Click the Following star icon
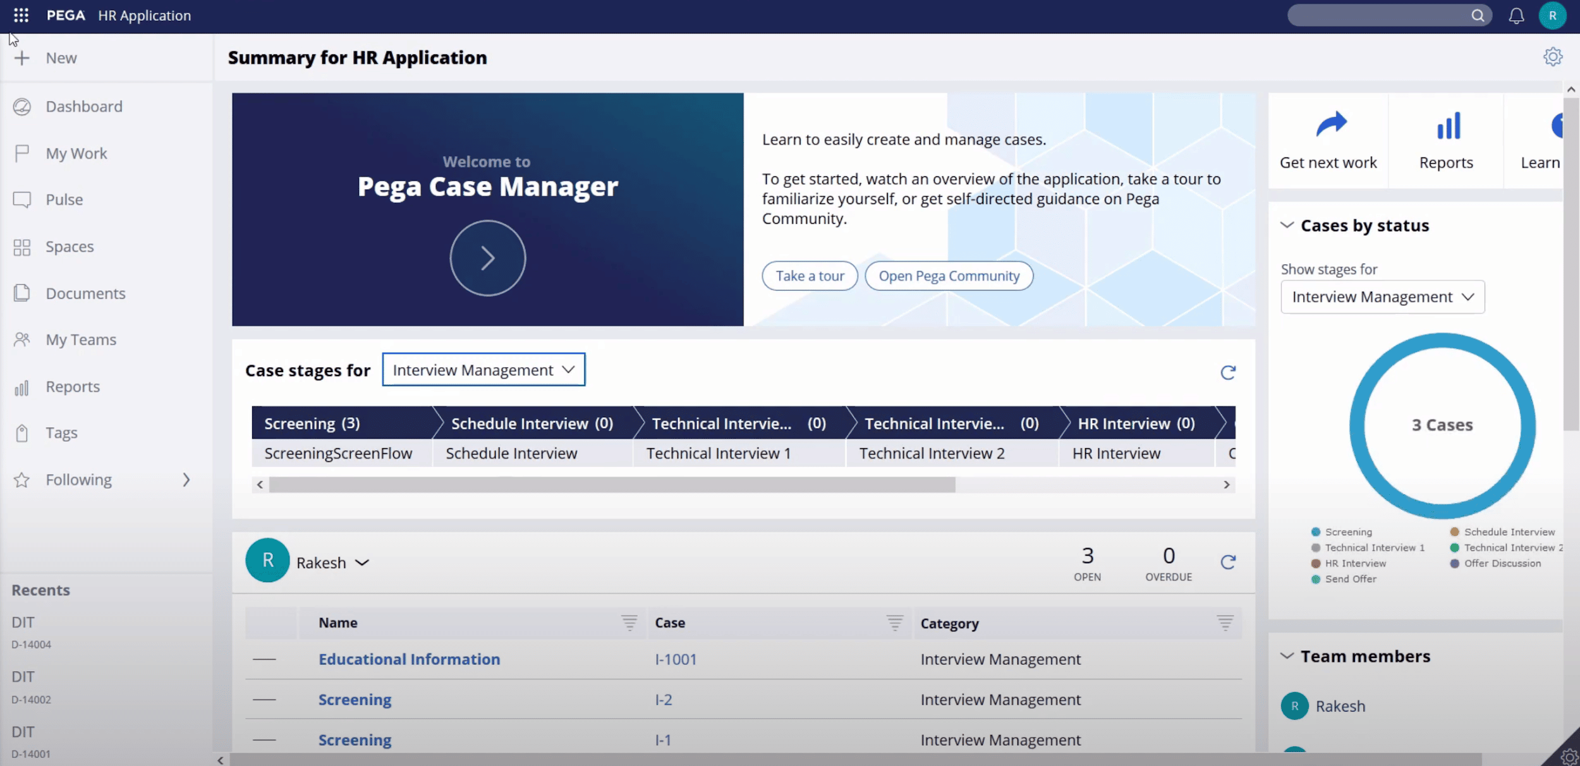Screen dimensions: 1580x766 pyautogui.click(x=22, y=480)
